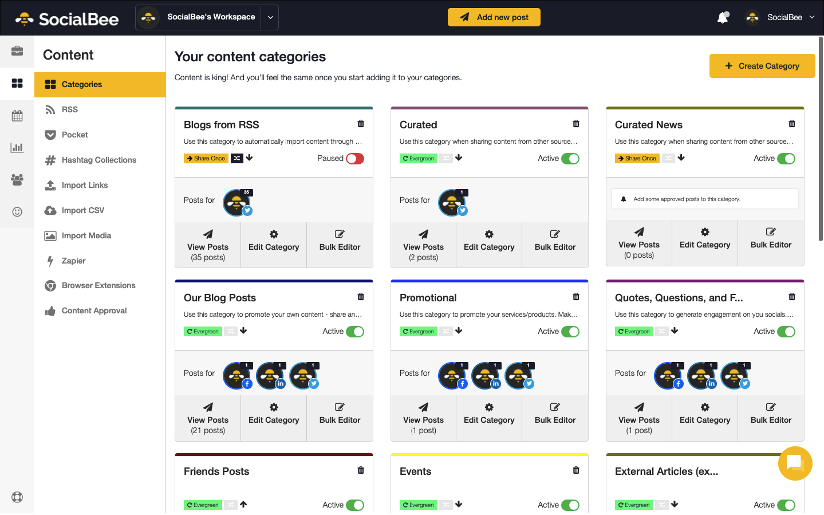The image size is (824, 515).
Task: Toggle off the Curated category Active switch
Action: (570, 159)
